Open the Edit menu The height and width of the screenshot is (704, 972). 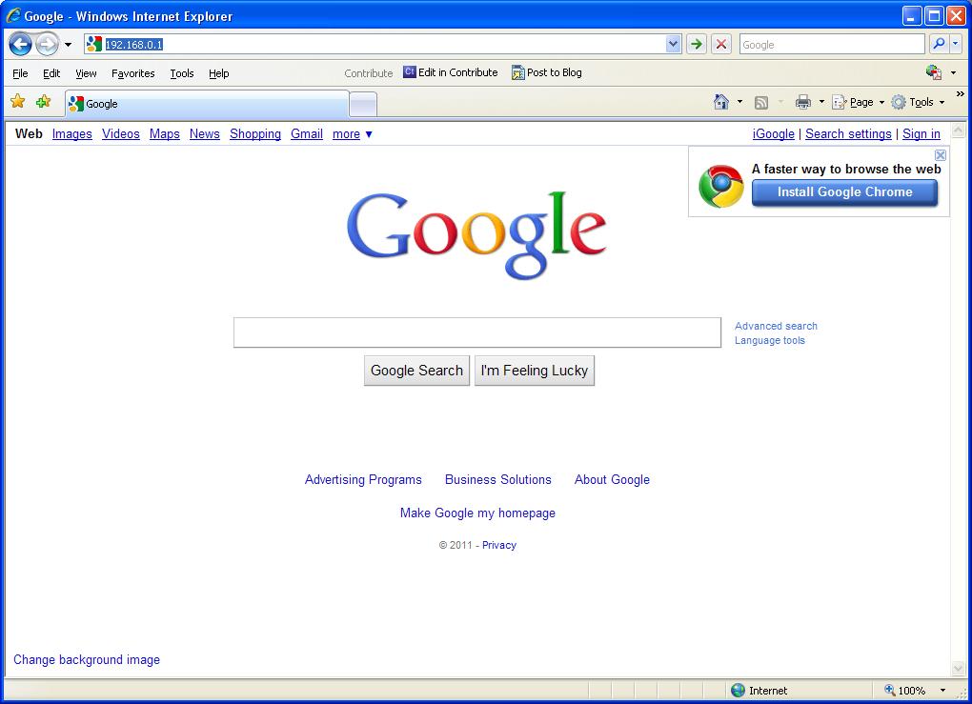pyautogui.click(x=51, y=73)
